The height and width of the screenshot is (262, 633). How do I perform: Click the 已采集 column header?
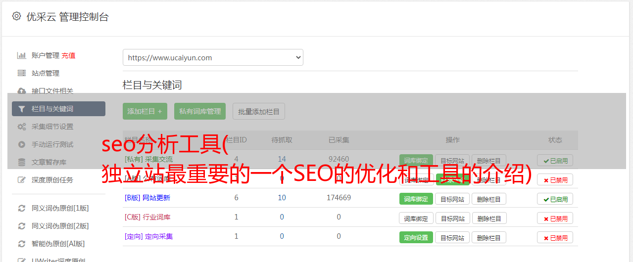pos(339,140)
